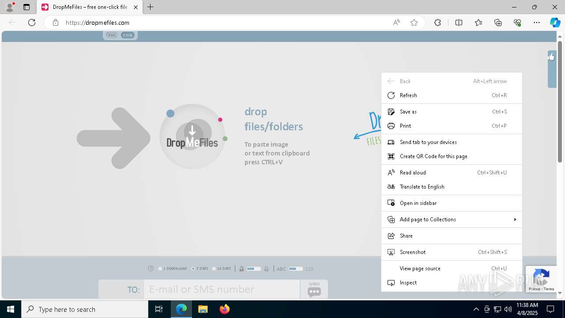The height and width of the screenshot is (318, 565).
Task: Switch the site language to РУС
Action: [x=113, y=35]
